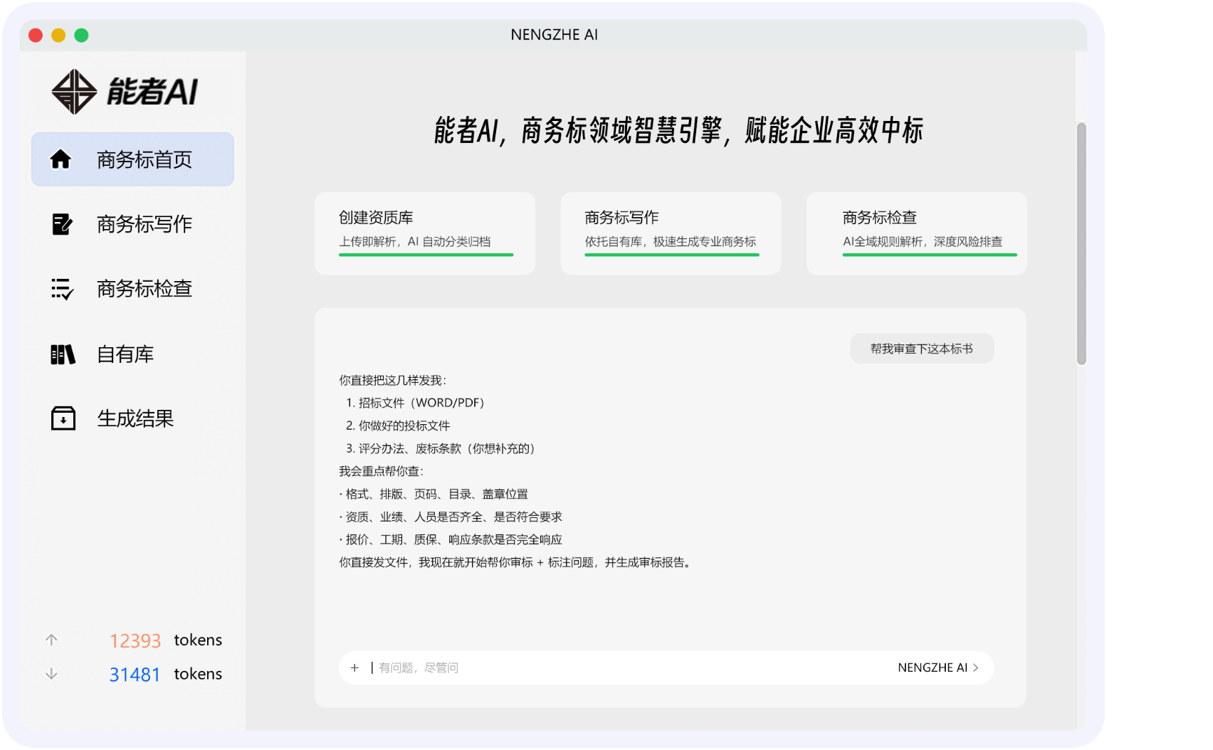Screen dimensions: 1213x750
Task: Select the 商务标写作 feature card
Action: tap(671, 233)
